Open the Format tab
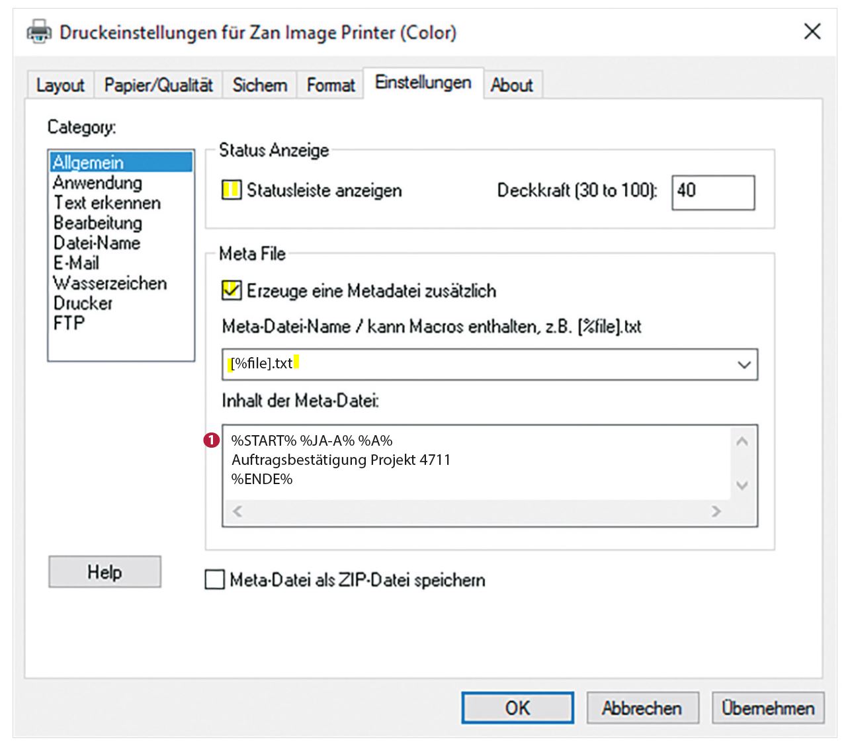This screenshot has width=852, height=746. coord(331,85)
